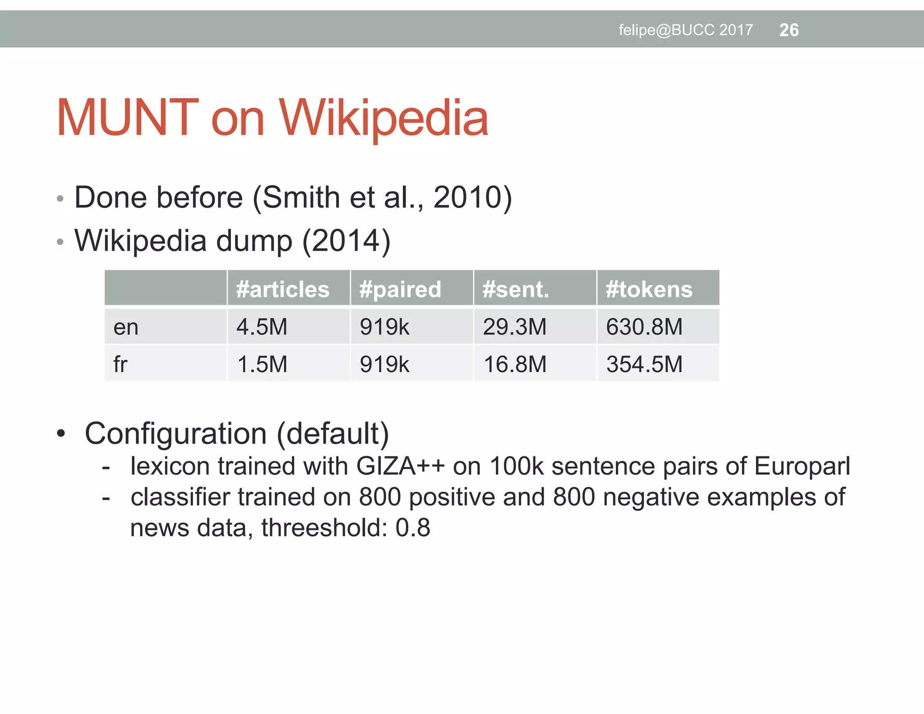Select the cell '630.8M'

point(658,326)
